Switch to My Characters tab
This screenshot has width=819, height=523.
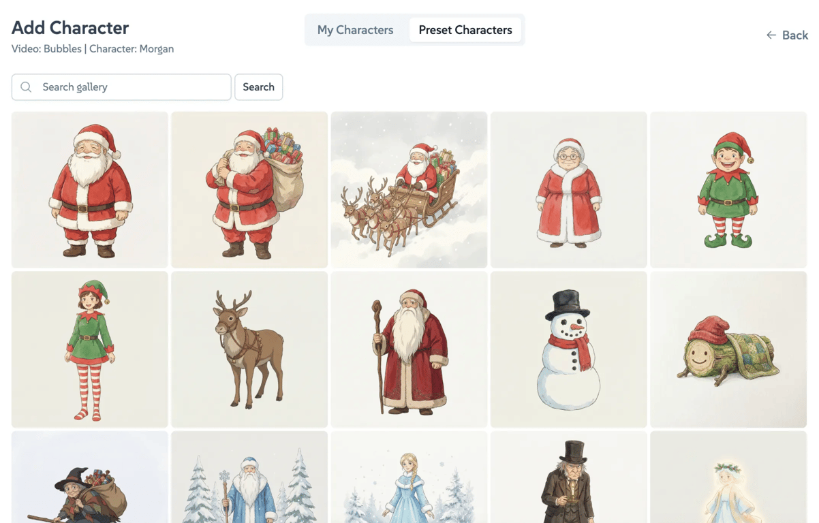coord(355,30)
